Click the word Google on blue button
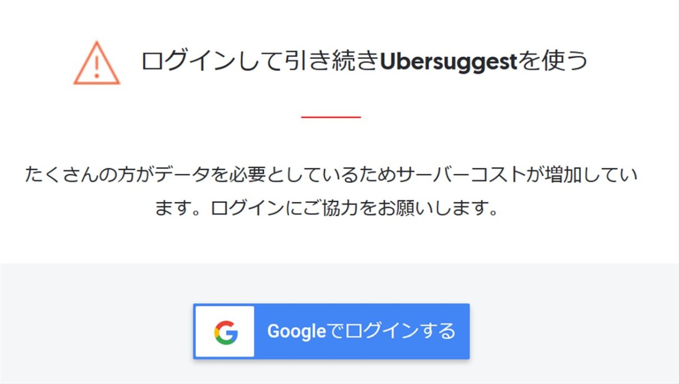This screenshot has height=384, width=679. pyautogui.click(x=296, y=331)
